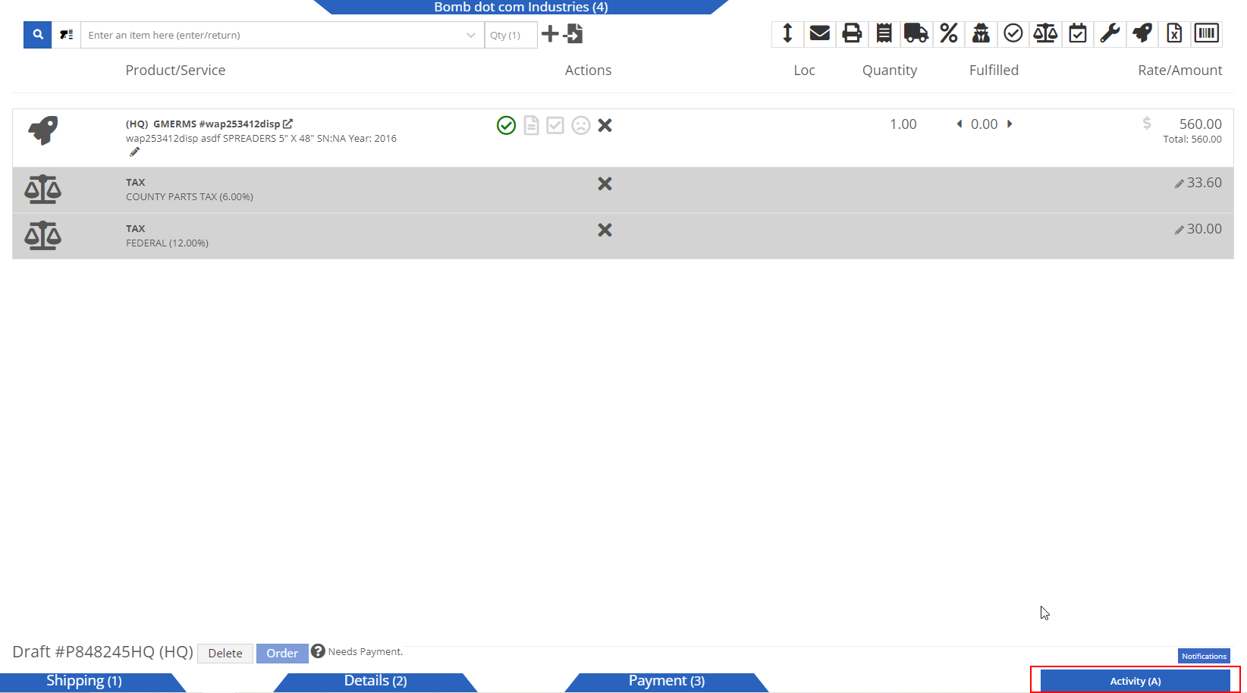The height and width of the screenshot is (693, 1247).
Task: Click the Rate/Amount column header
Action: tap(1180, 70)
